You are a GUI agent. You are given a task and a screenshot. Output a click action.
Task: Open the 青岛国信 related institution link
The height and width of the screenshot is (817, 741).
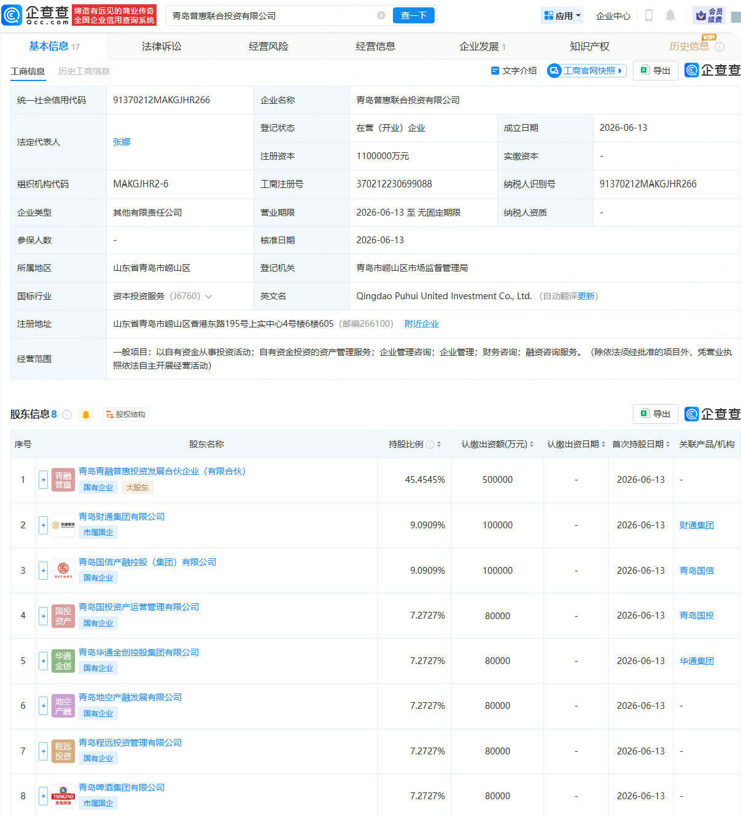pyautogui.click(x=697, y=571)
